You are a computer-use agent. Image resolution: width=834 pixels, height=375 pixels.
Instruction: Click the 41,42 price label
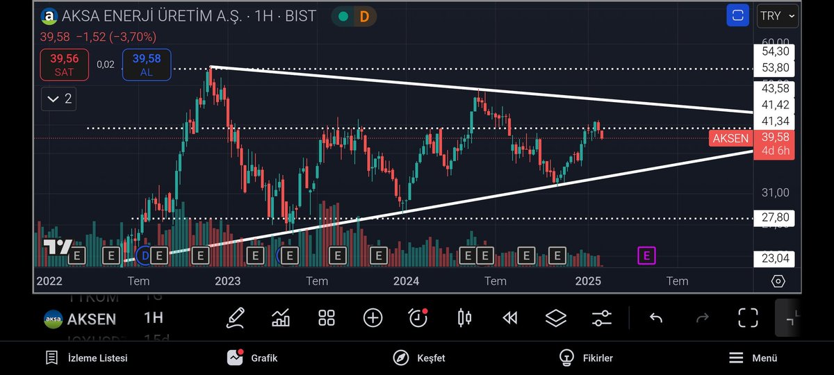(x=776, y=105)
